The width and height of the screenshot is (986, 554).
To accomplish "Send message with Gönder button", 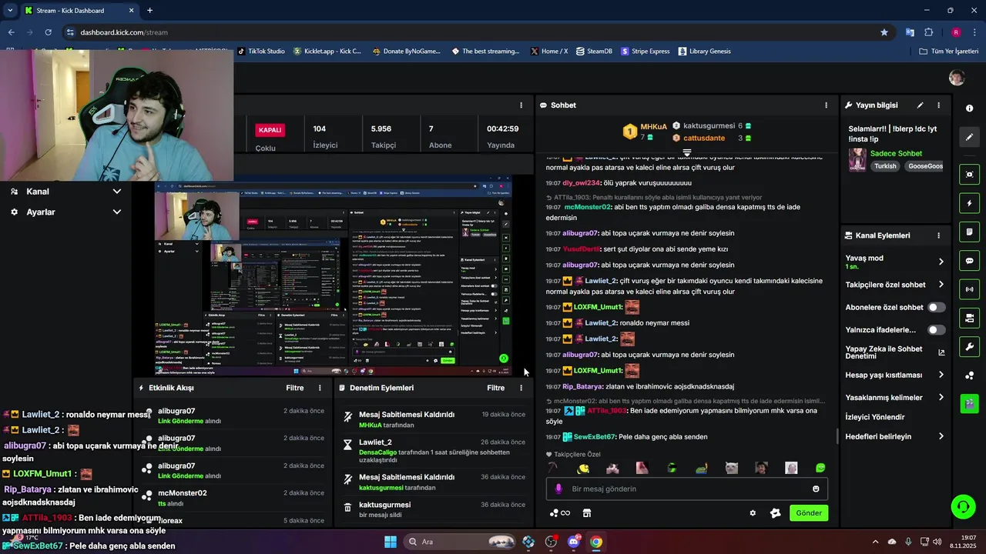I will click(809, 513).
